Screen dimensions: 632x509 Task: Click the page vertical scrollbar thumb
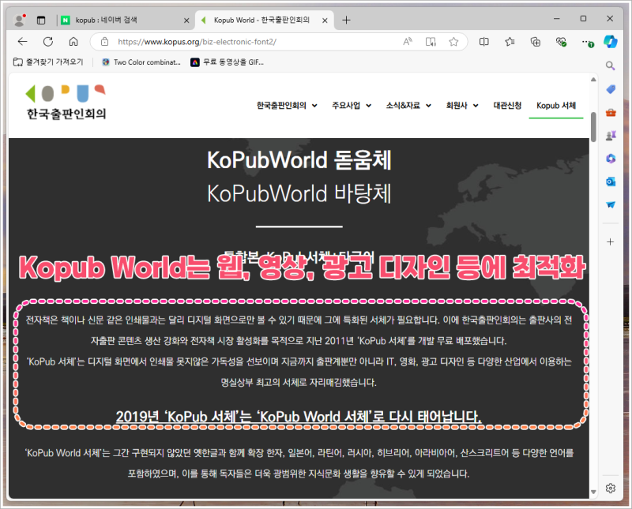point(593,127)
